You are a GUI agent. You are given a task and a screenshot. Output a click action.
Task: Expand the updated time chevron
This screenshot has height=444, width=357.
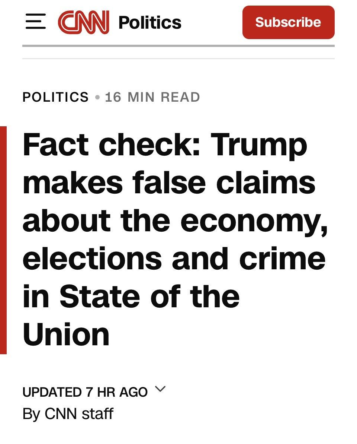[x=160, y=389]
